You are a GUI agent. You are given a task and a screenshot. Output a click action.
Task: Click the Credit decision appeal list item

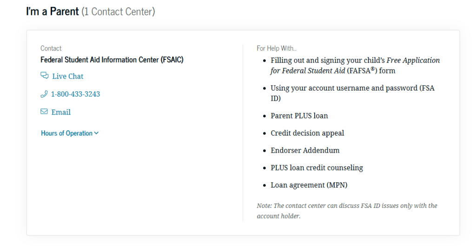pyautogui.click(x=308, y=133)
